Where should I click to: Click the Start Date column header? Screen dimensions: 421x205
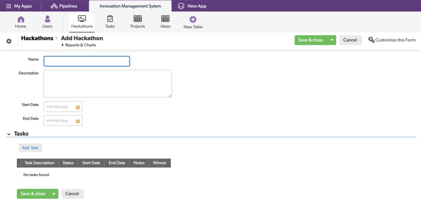coord(91,163)
